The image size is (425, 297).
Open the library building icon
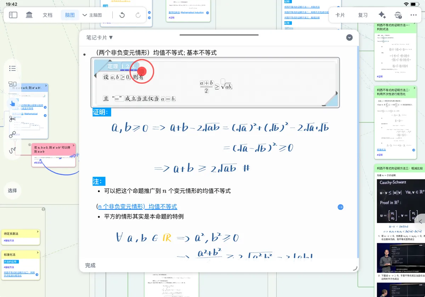click(29, 15)
